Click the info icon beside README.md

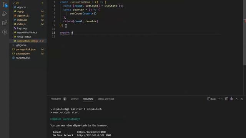[x=13, y=58]
